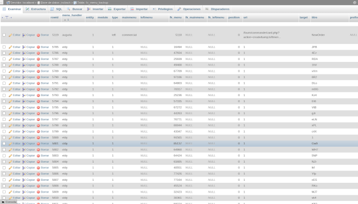Sort by position column header

coord(234,18)
